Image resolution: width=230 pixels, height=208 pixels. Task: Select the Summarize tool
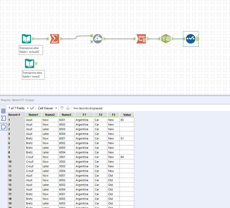pos(54,39)
